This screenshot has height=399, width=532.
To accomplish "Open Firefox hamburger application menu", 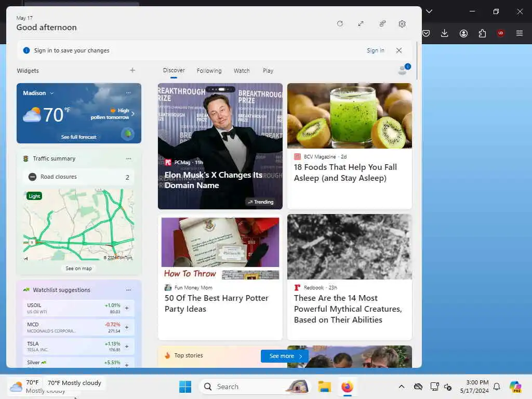I will pos(520,33).
